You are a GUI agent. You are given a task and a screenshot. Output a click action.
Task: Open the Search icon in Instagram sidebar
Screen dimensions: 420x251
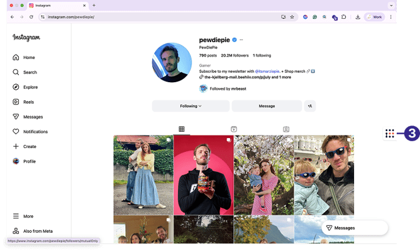pos(16,72)
